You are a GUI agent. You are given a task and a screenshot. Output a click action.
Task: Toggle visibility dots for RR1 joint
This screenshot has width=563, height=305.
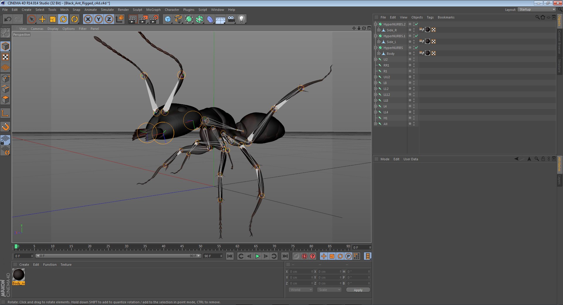click(414, 65)
